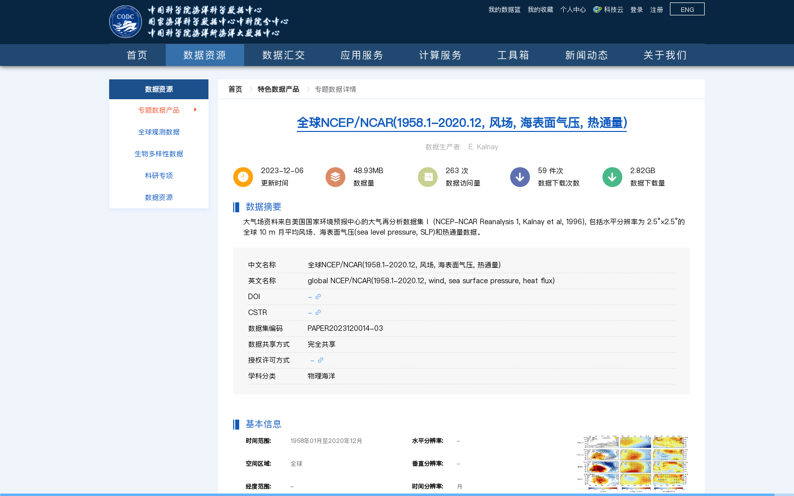The height and width of the screenshot is (496, 794).
Task: Click the data visits arrow icon
Action: point(428,177)
